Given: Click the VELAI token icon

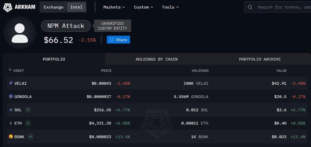Looking at the screenshot, I should click(11, 83).
